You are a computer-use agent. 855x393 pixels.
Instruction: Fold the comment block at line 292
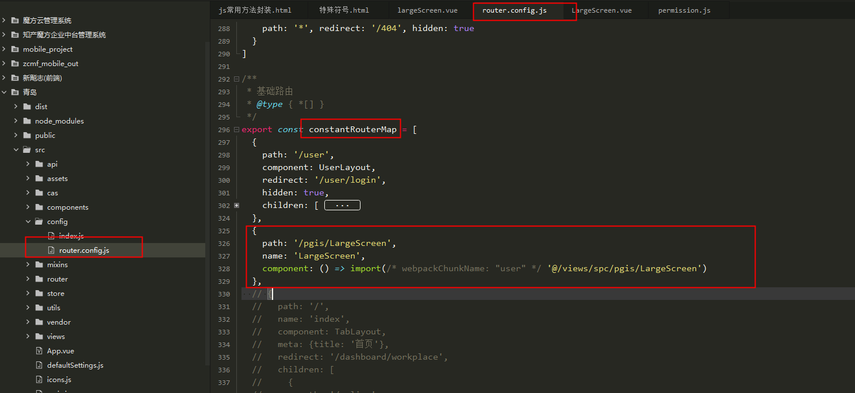pyautogui.click(x=236, y=79)
